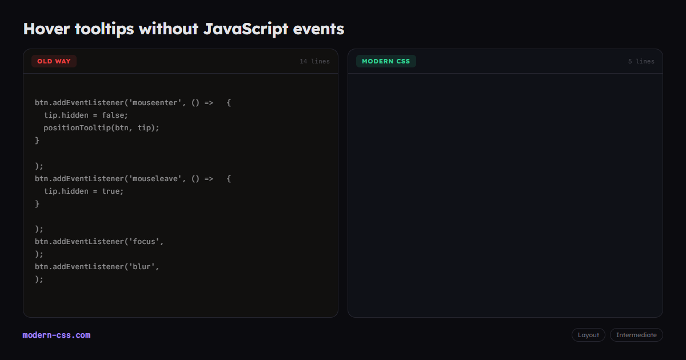Select the Layout tag
686x360 pixels.
[588, 335]
